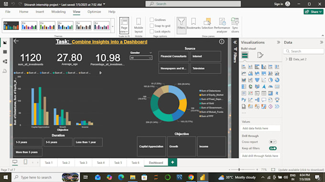Screen dimensions: 325x182
Task: Expand the Filters pane
Action: tap(235, 42)
